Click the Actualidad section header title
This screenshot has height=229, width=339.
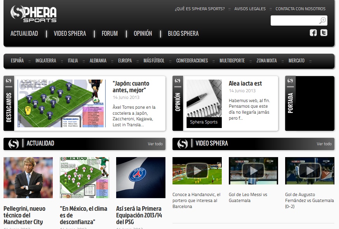pyautogui.click(x=40, y=143)
